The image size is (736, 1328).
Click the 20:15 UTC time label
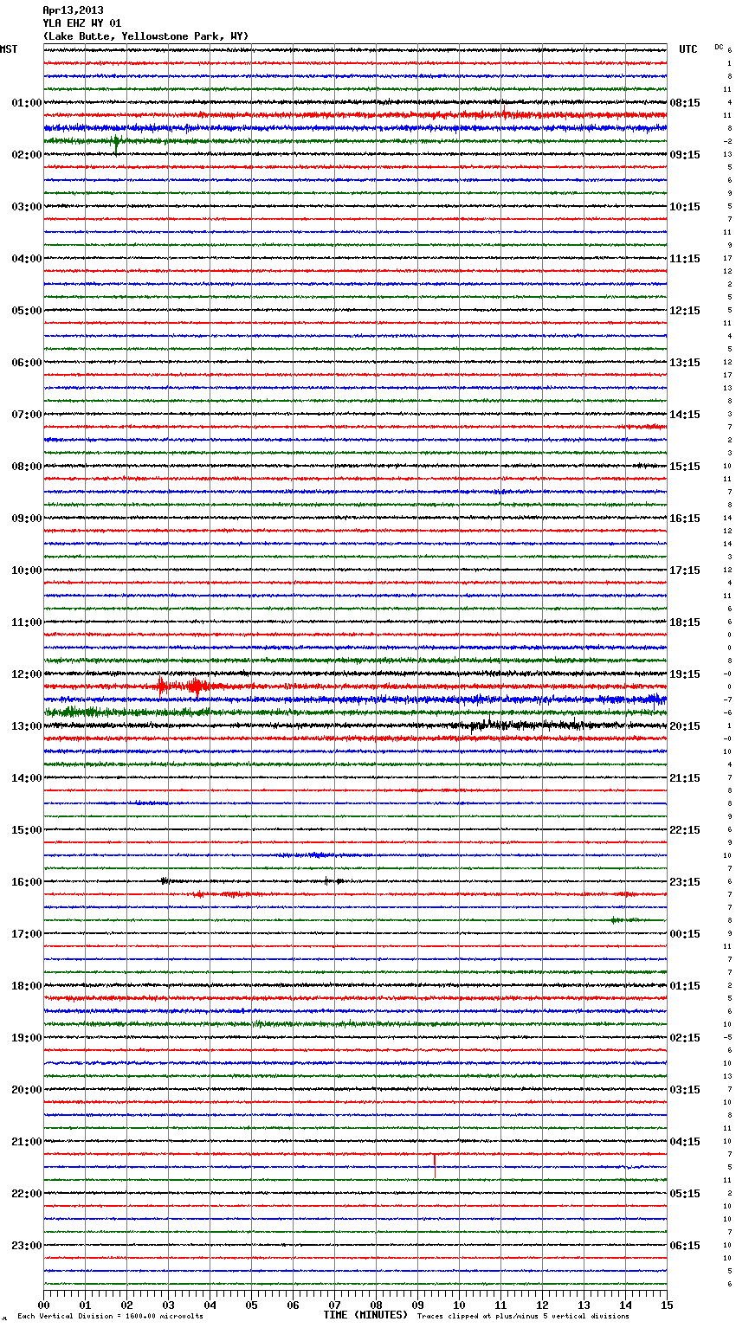[x=685, y=726]
